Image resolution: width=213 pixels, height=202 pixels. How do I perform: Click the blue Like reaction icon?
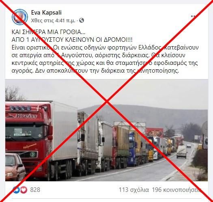(16, 190)
